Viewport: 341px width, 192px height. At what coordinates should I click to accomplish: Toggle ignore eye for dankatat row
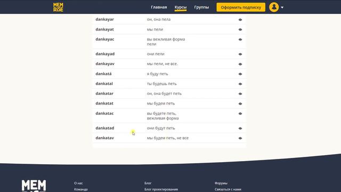(x=240, y=104)
